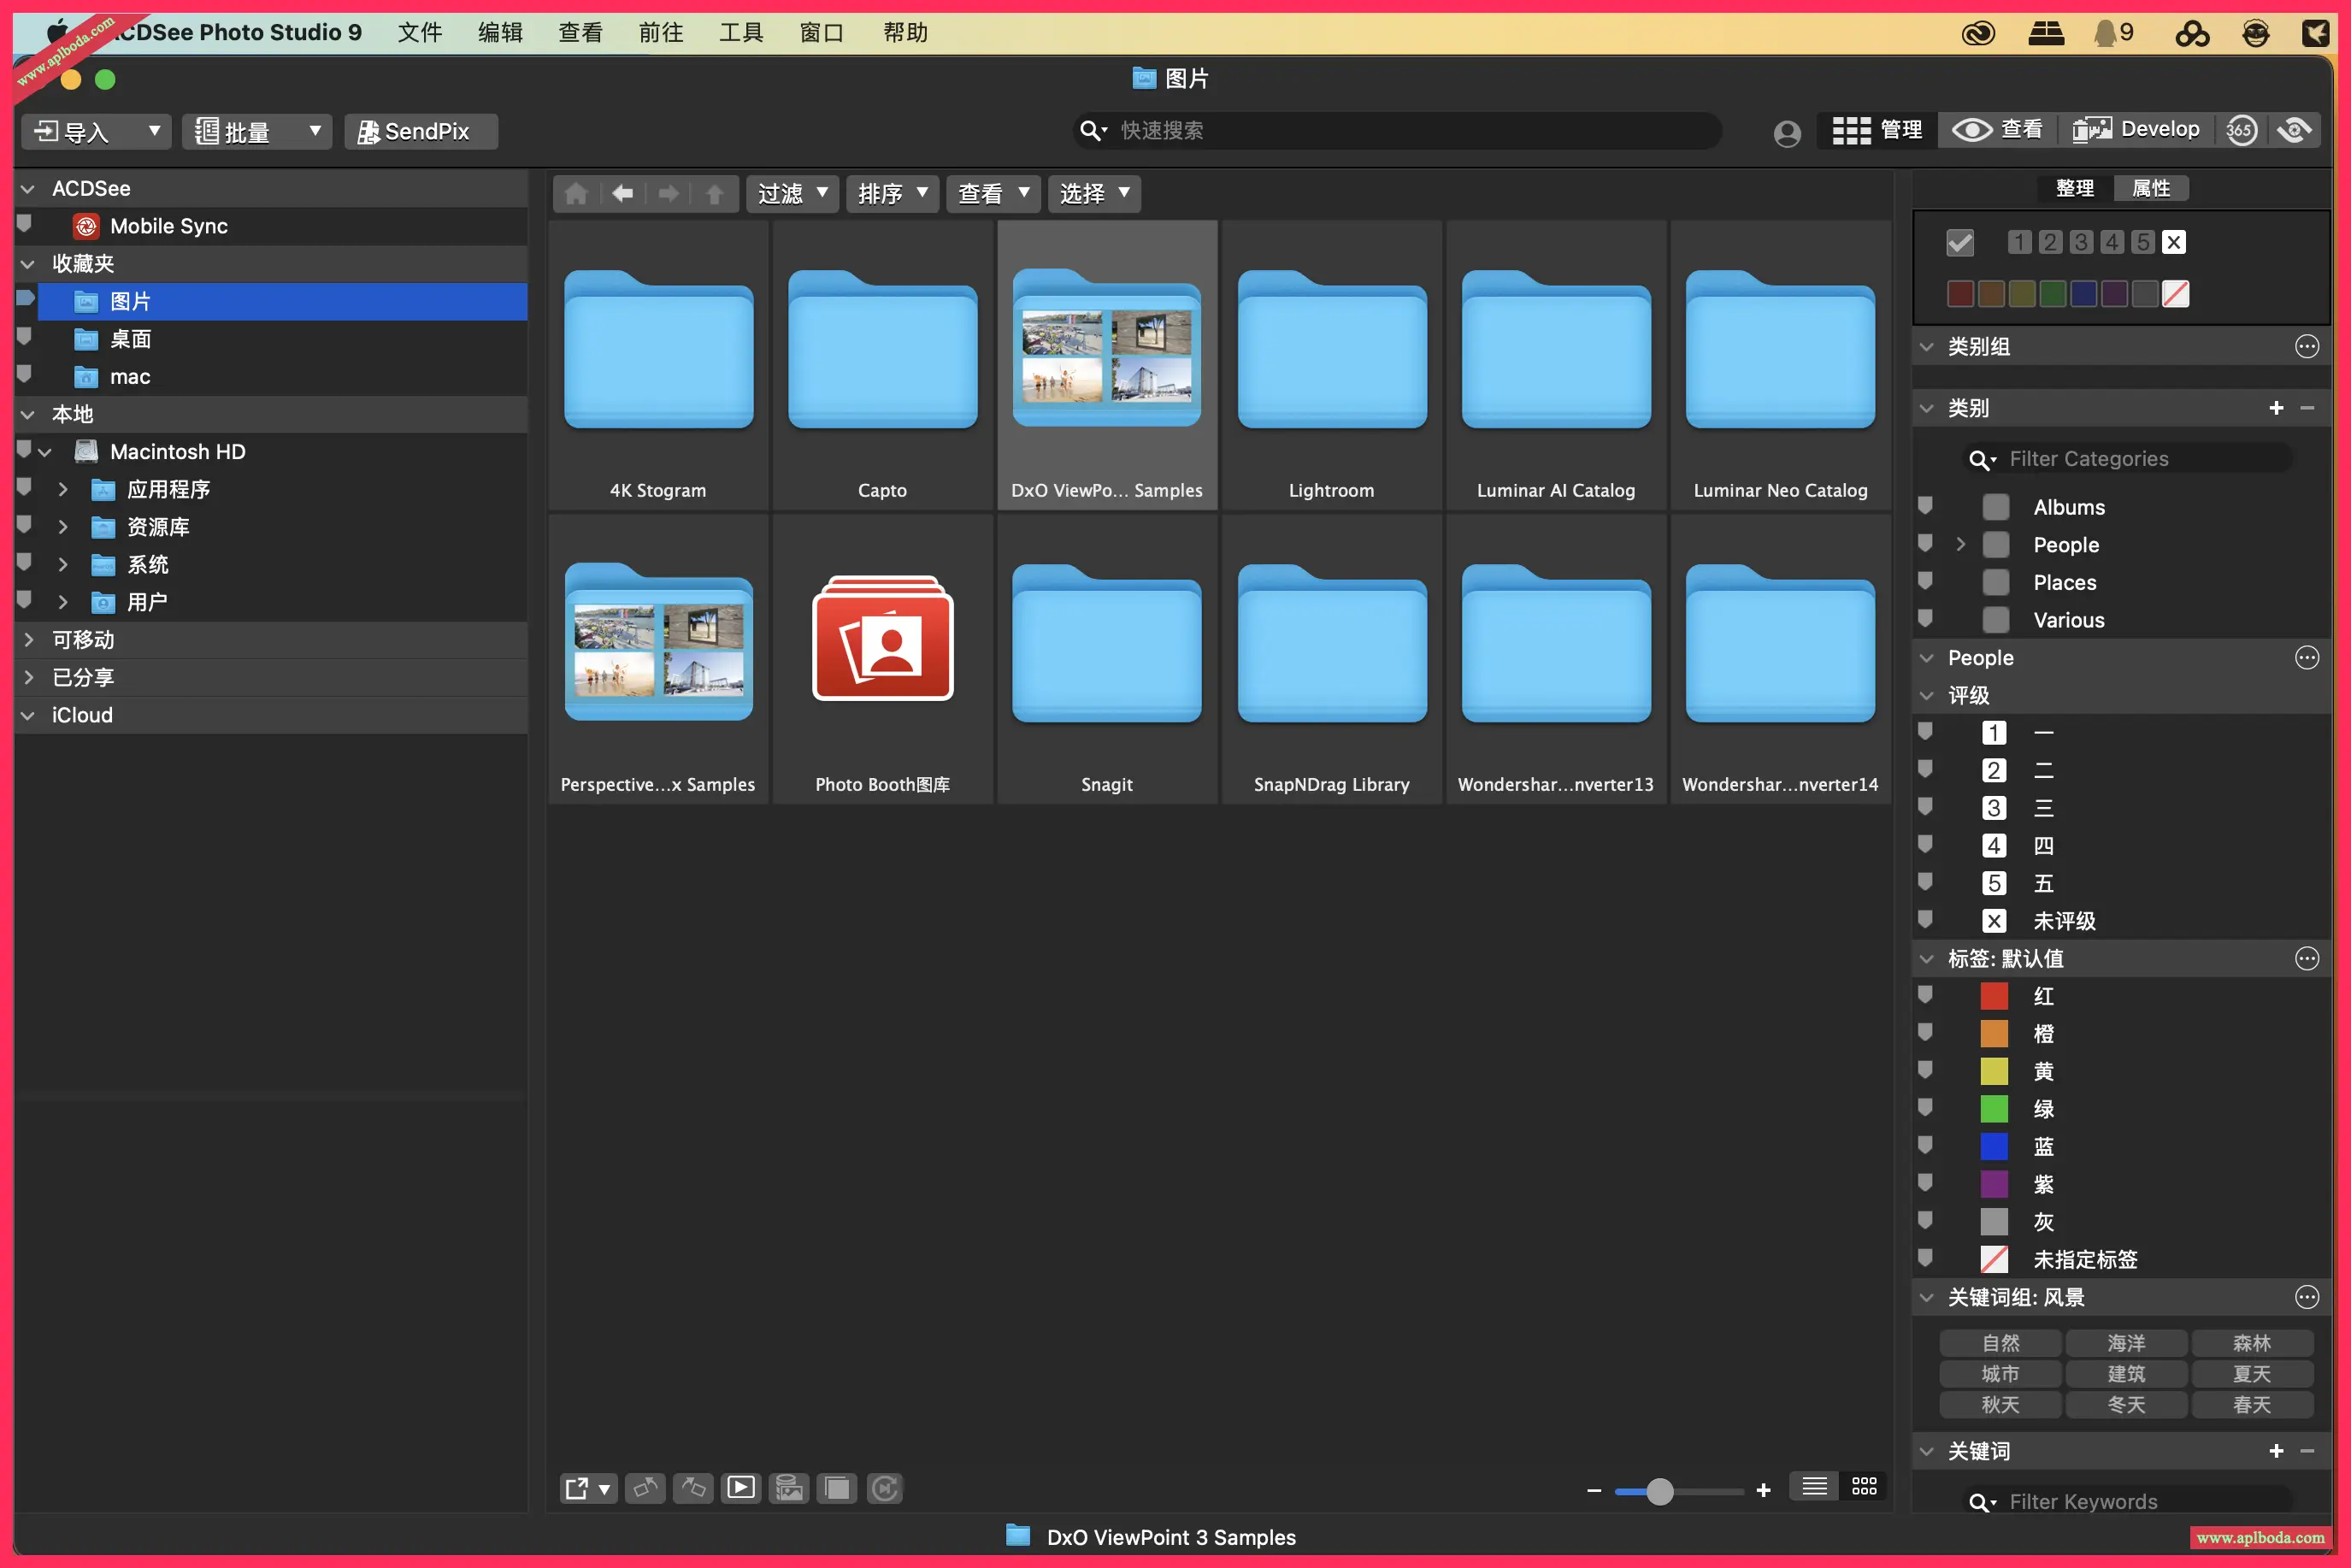The image size is (2351, 1568).
Task: Check the Various category box
Action: [1995, 620]
